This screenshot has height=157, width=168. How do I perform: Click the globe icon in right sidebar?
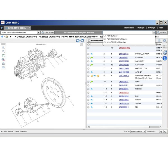[x=165, y=52]
